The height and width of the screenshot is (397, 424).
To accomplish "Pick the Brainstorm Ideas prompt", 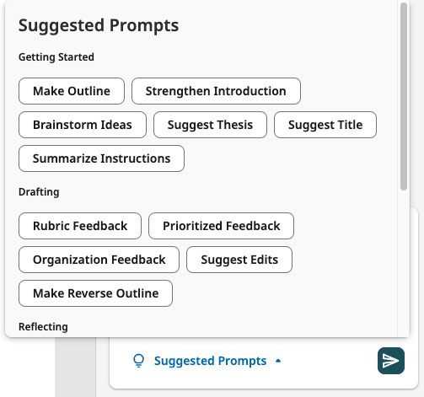I will coord(83,125).
